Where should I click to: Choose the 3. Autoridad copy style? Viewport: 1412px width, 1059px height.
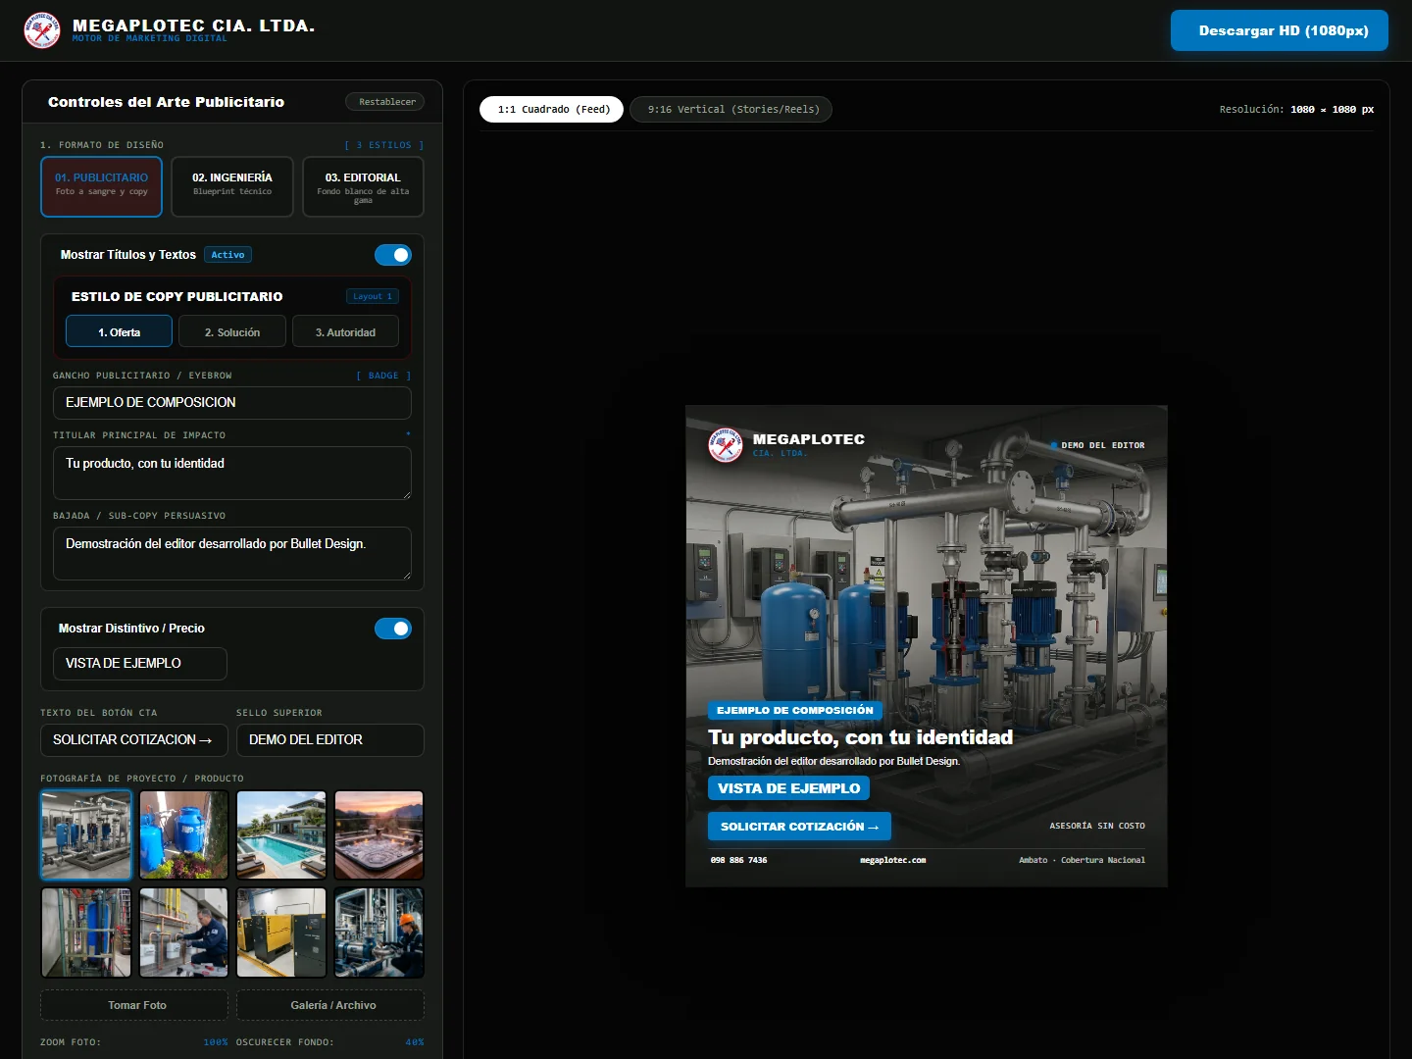345,331
